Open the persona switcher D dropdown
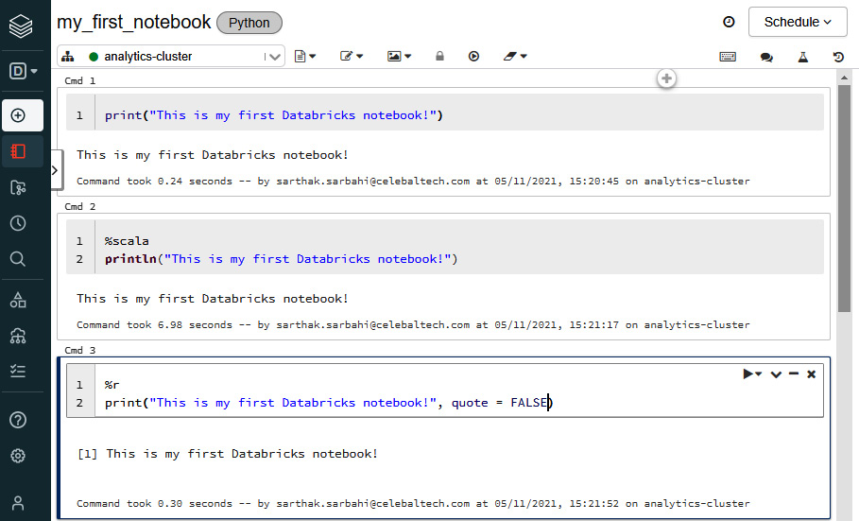859x521 pixels. (x=23, y=71)
